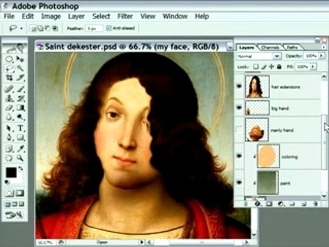This screenshot has width=329, height=247.
Task: Select the Elliptical Marquee tool
Action: pos(10,60)
